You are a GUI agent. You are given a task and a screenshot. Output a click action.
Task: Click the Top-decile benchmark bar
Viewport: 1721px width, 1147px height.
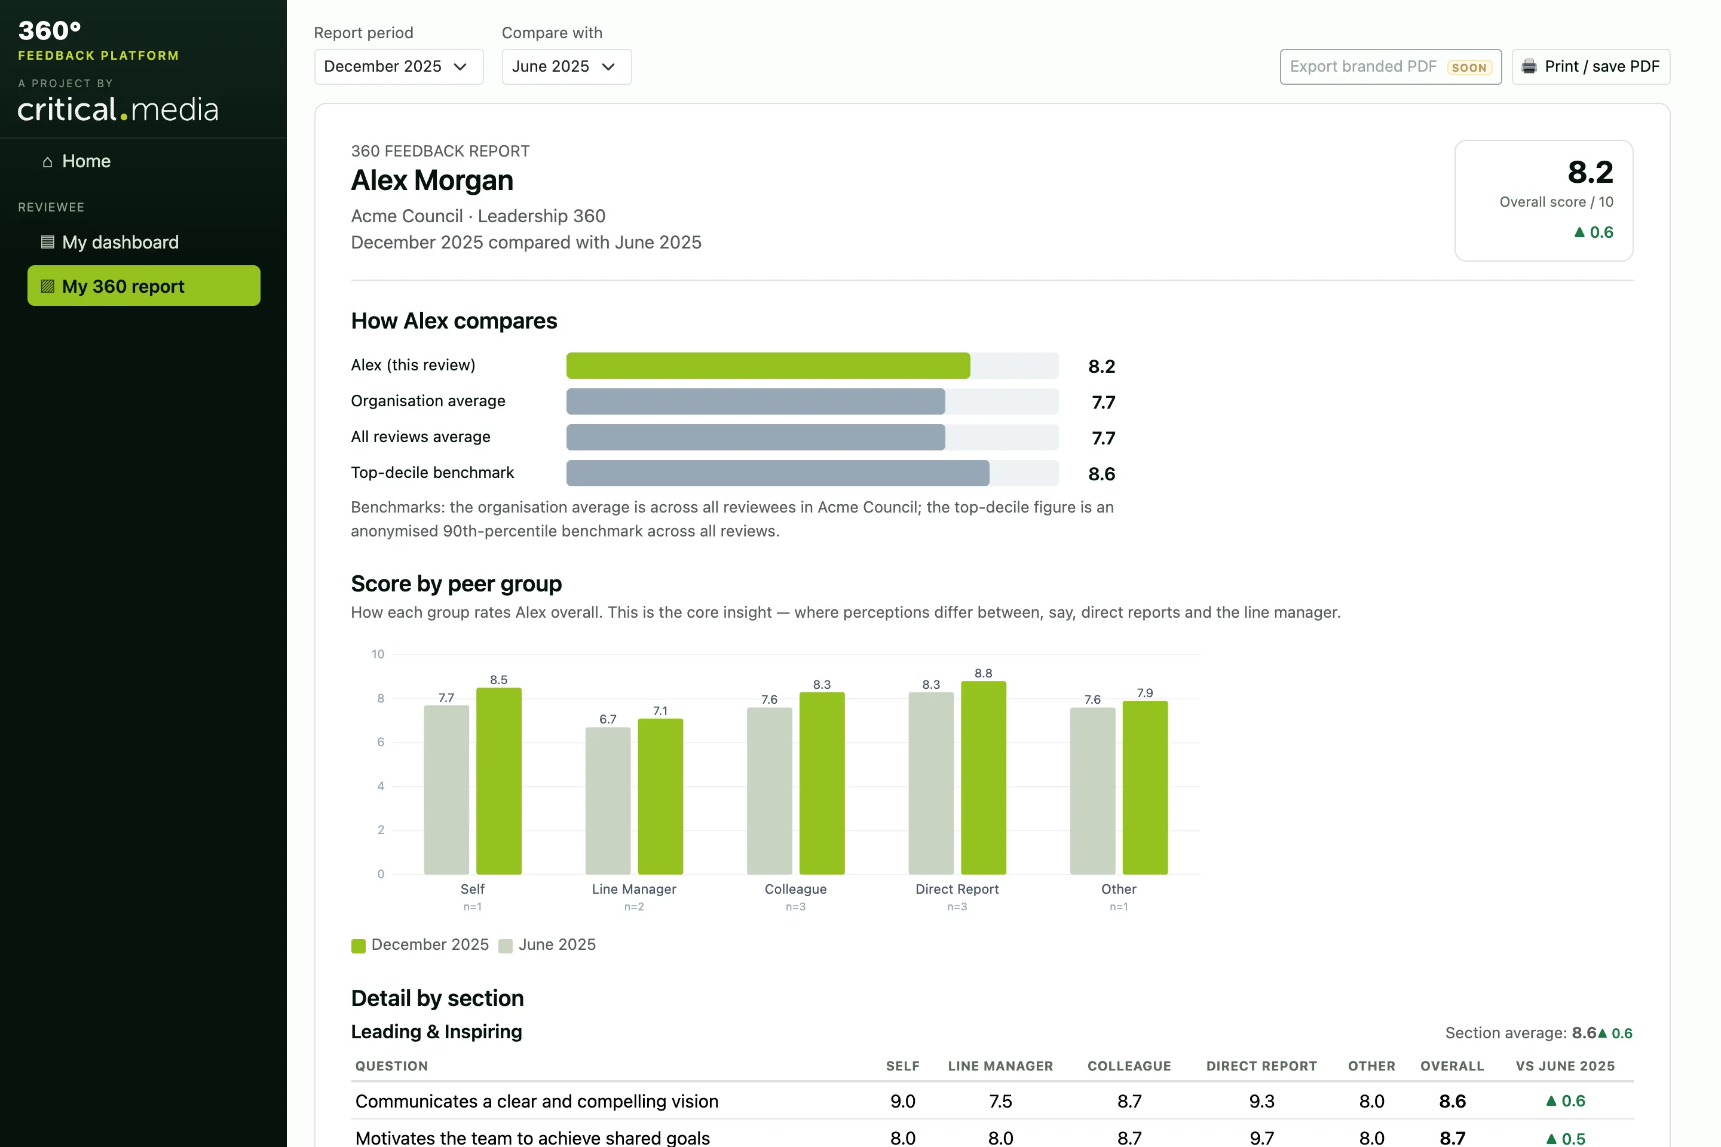point(778,473)
